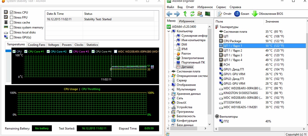The width and height of the screenshot is (308, 136).
Task: Switch to the Voltages tab
Action: 54,45
